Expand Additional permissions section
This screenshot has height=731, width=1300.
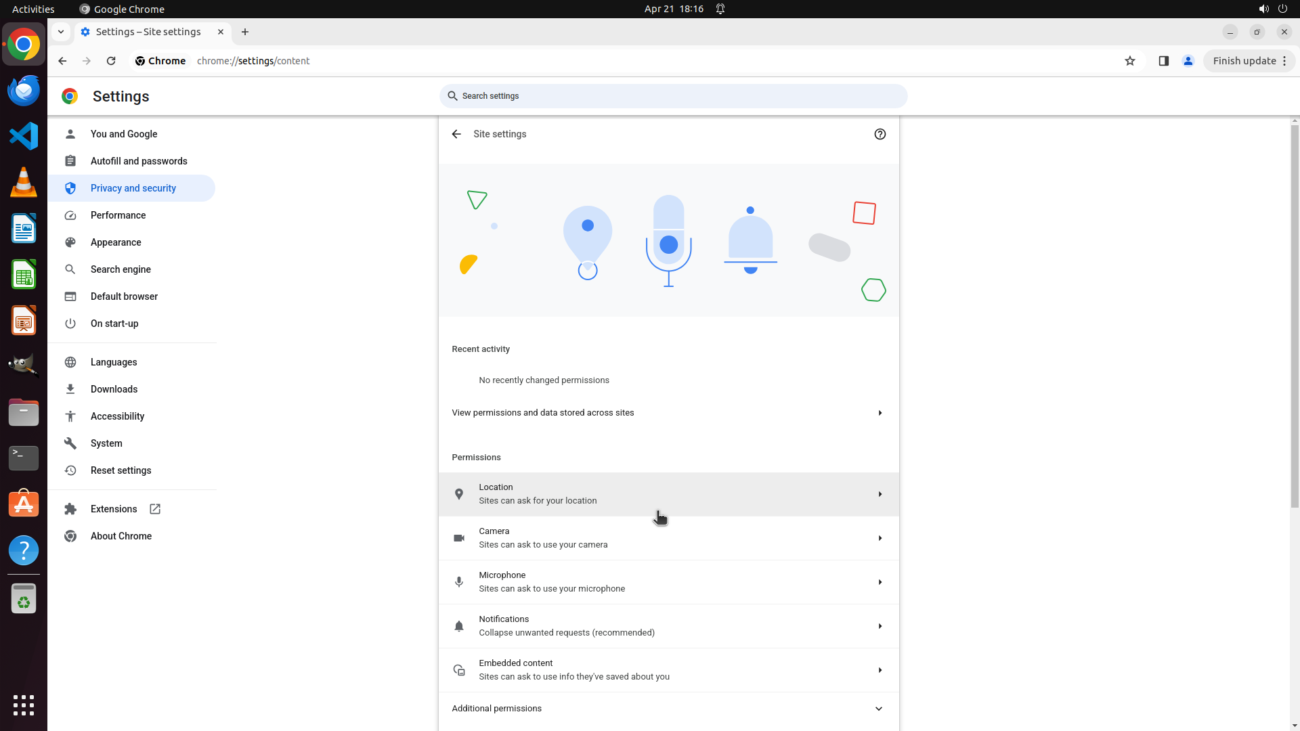tap(668, 709)
